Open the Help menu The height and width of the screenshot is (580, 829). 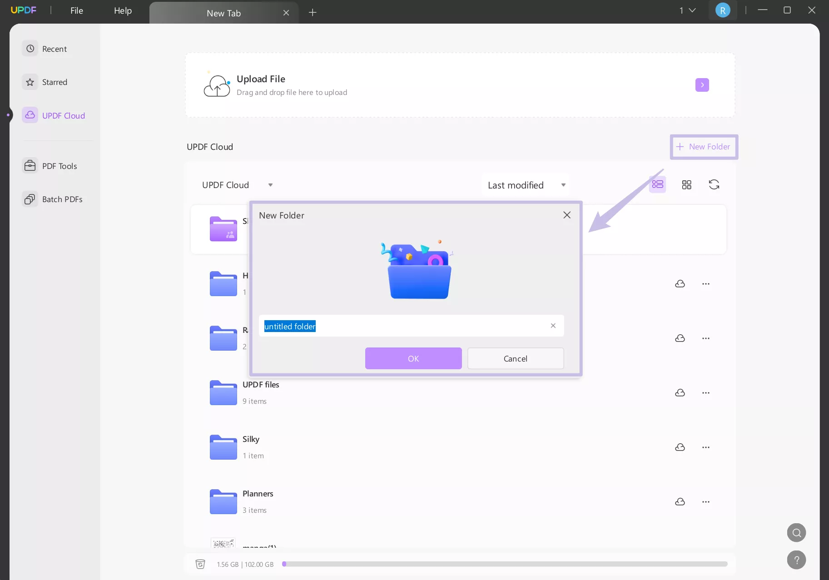(x=122, y=10)
